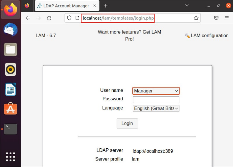List all tabs dropdown arrow
Image resolution: width=233 pixels, height=167 pixels.
point(187,6)
